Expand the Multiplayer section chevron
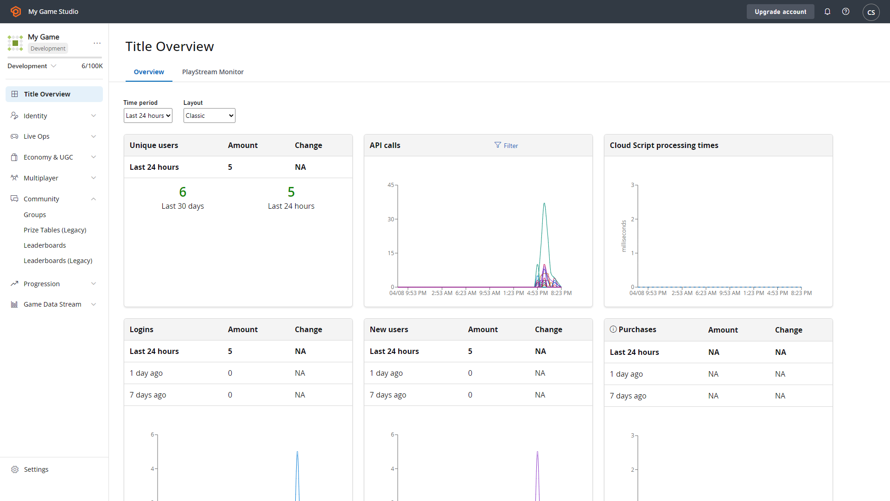Screen dimensions: 890x501 94,178
